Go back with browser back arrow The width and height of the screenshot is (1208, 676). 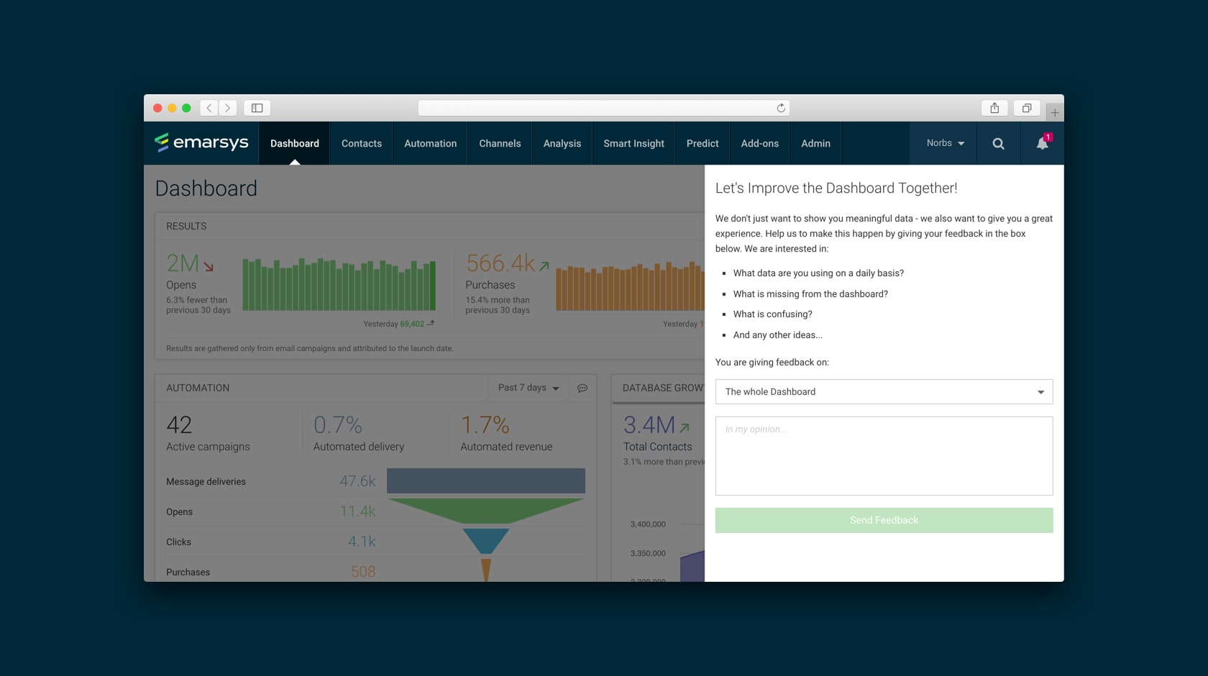pos(209,108)
